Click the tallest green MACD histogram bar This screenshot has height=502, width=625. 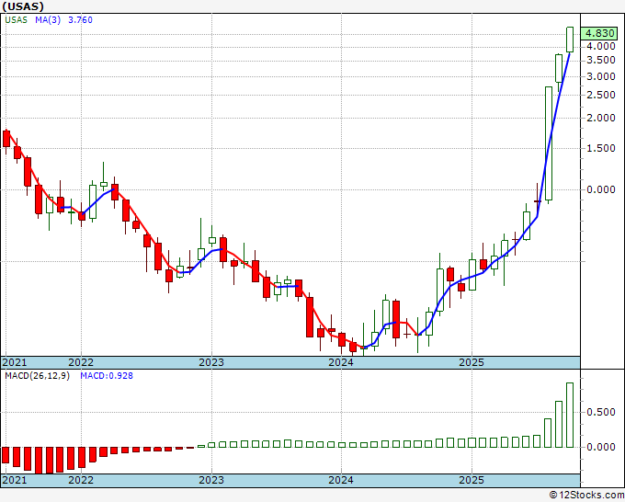click(570, 415)
